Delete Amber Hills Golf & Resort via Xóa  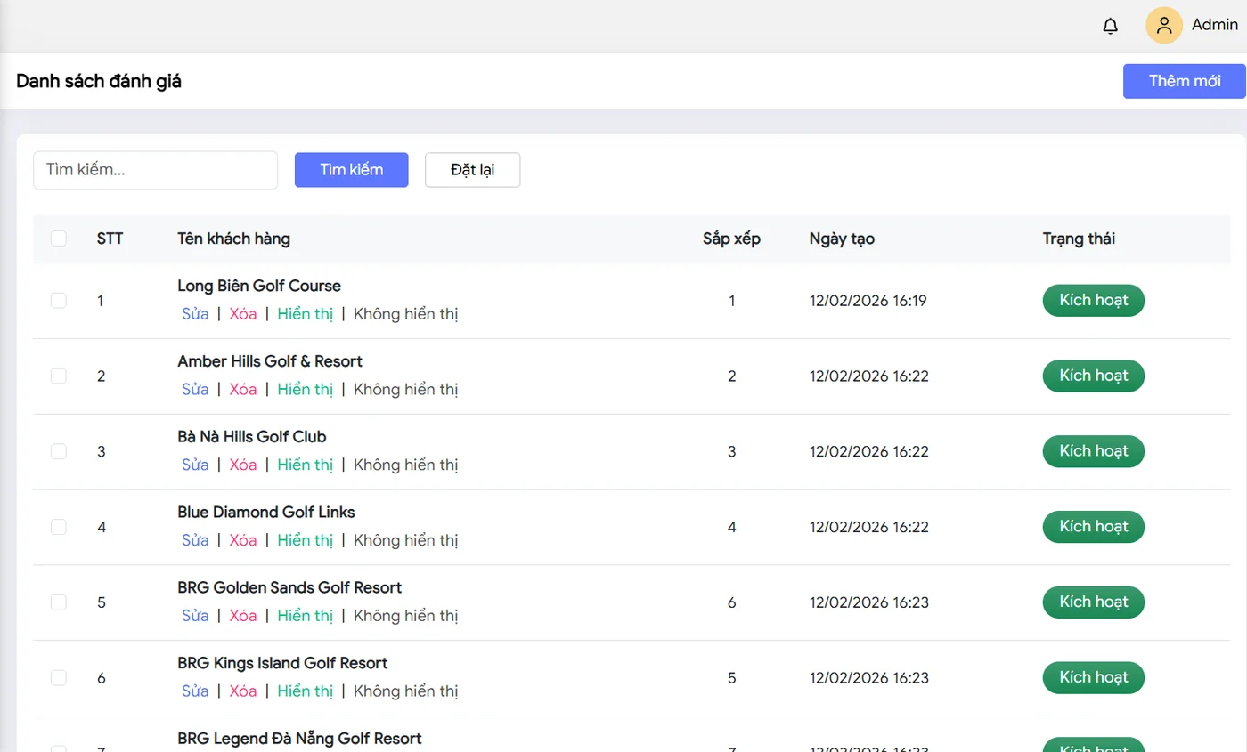point(243,390)
